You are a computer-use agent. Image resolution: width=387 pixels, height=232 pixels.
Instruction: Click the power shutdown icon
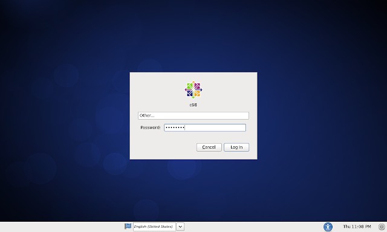point(382,227)
